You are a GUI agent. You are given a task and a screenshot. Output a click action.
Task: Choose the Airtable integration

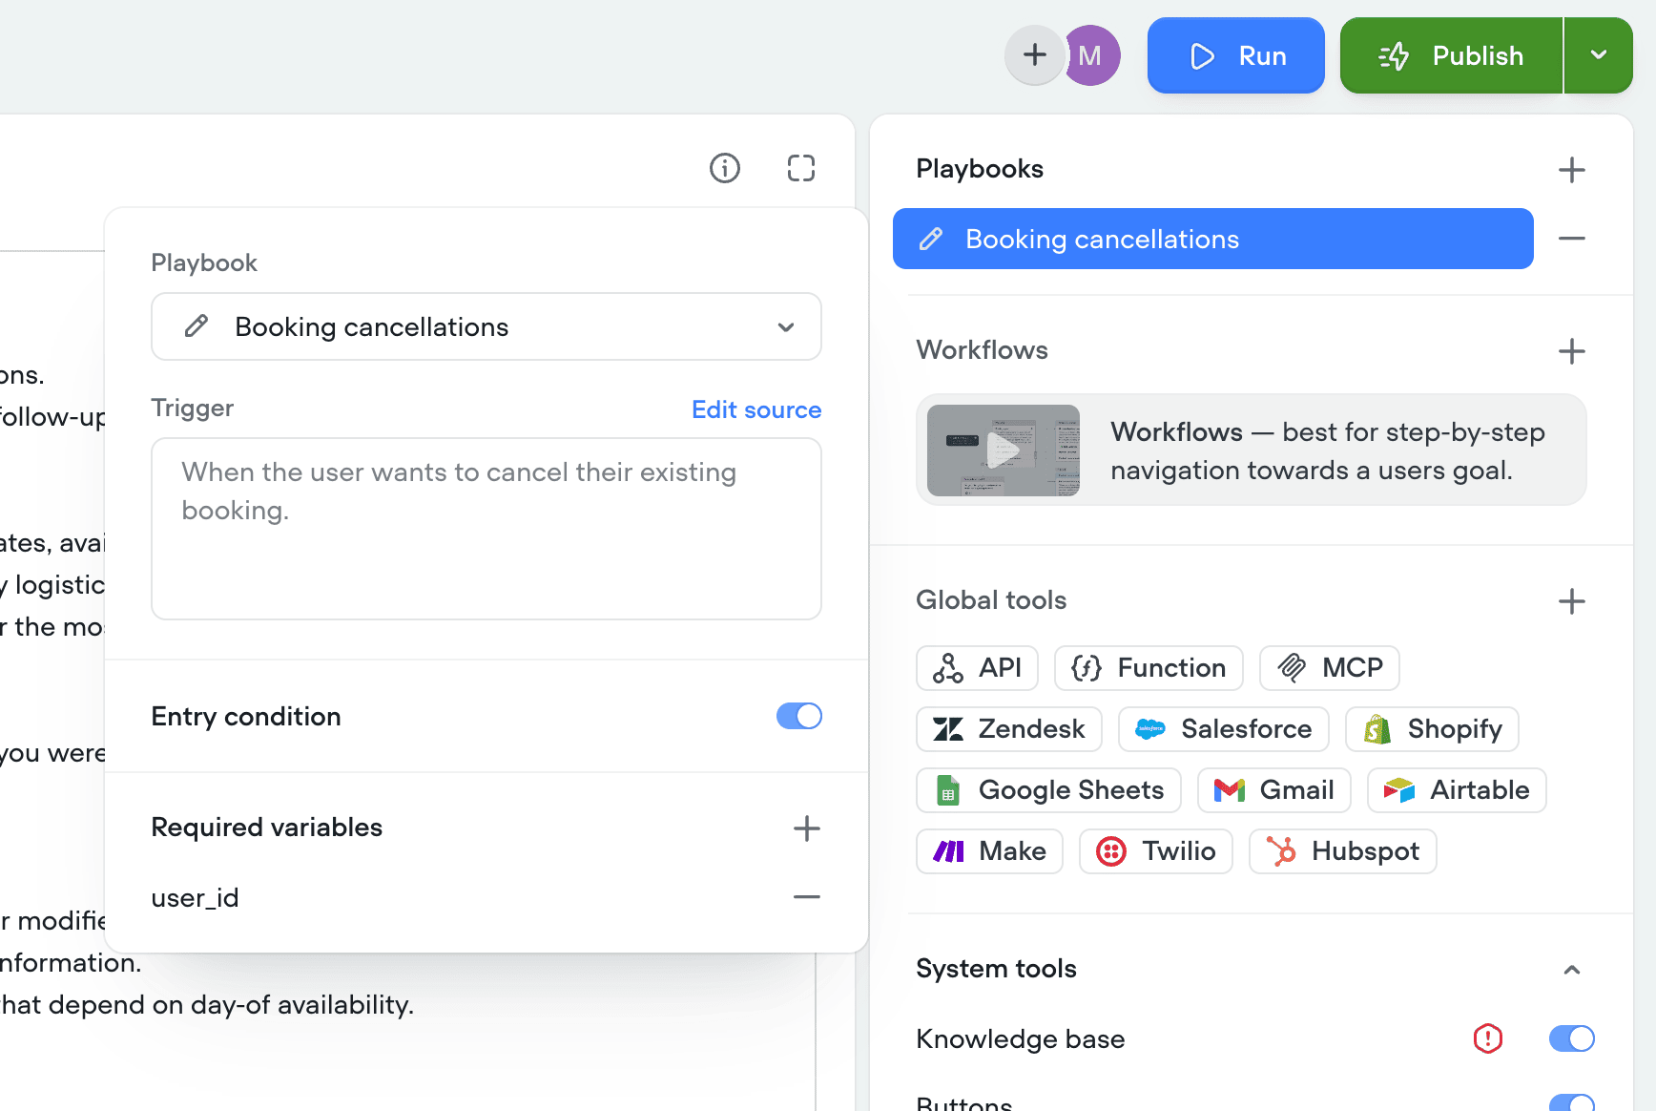point(1457,790)
